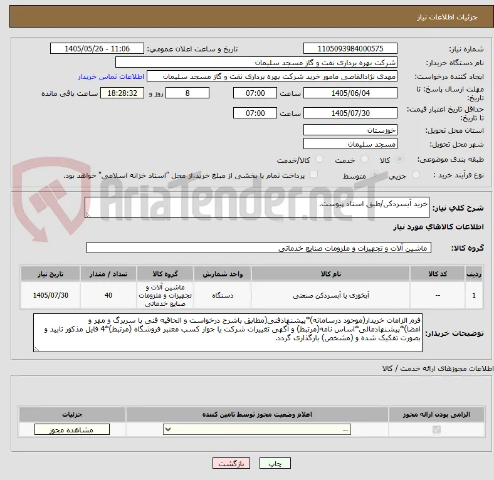Click the توضیحات خریدار text area
Screen dimensions: 494x480
click(228, 332)
